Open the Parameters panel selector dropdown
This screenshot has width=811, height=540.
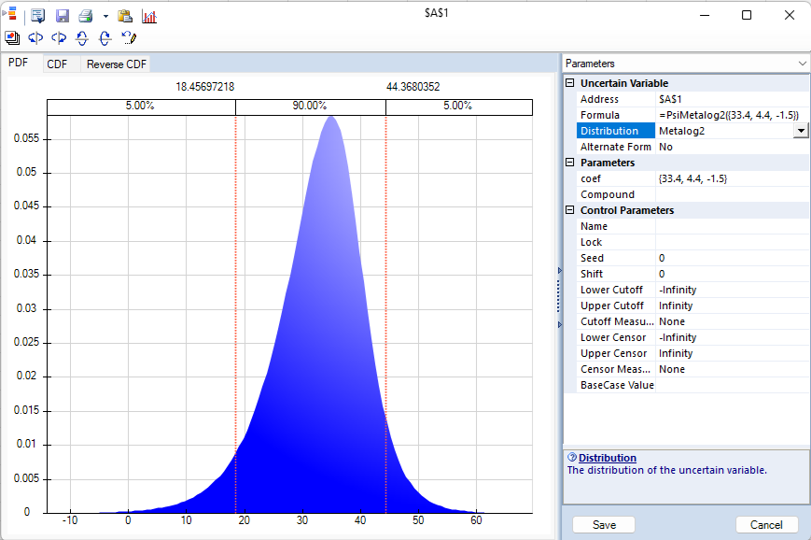801,64
